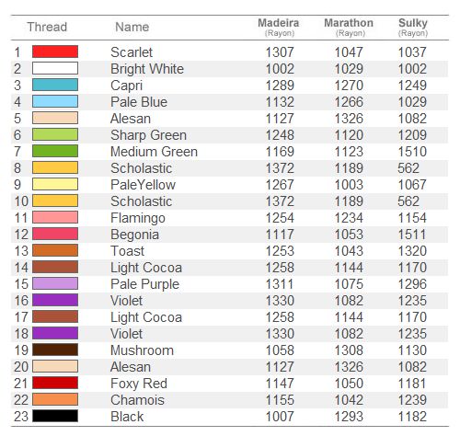Click Sulky code 1182 for Black
Screen dimensions: 460x436
pos(412,417)
